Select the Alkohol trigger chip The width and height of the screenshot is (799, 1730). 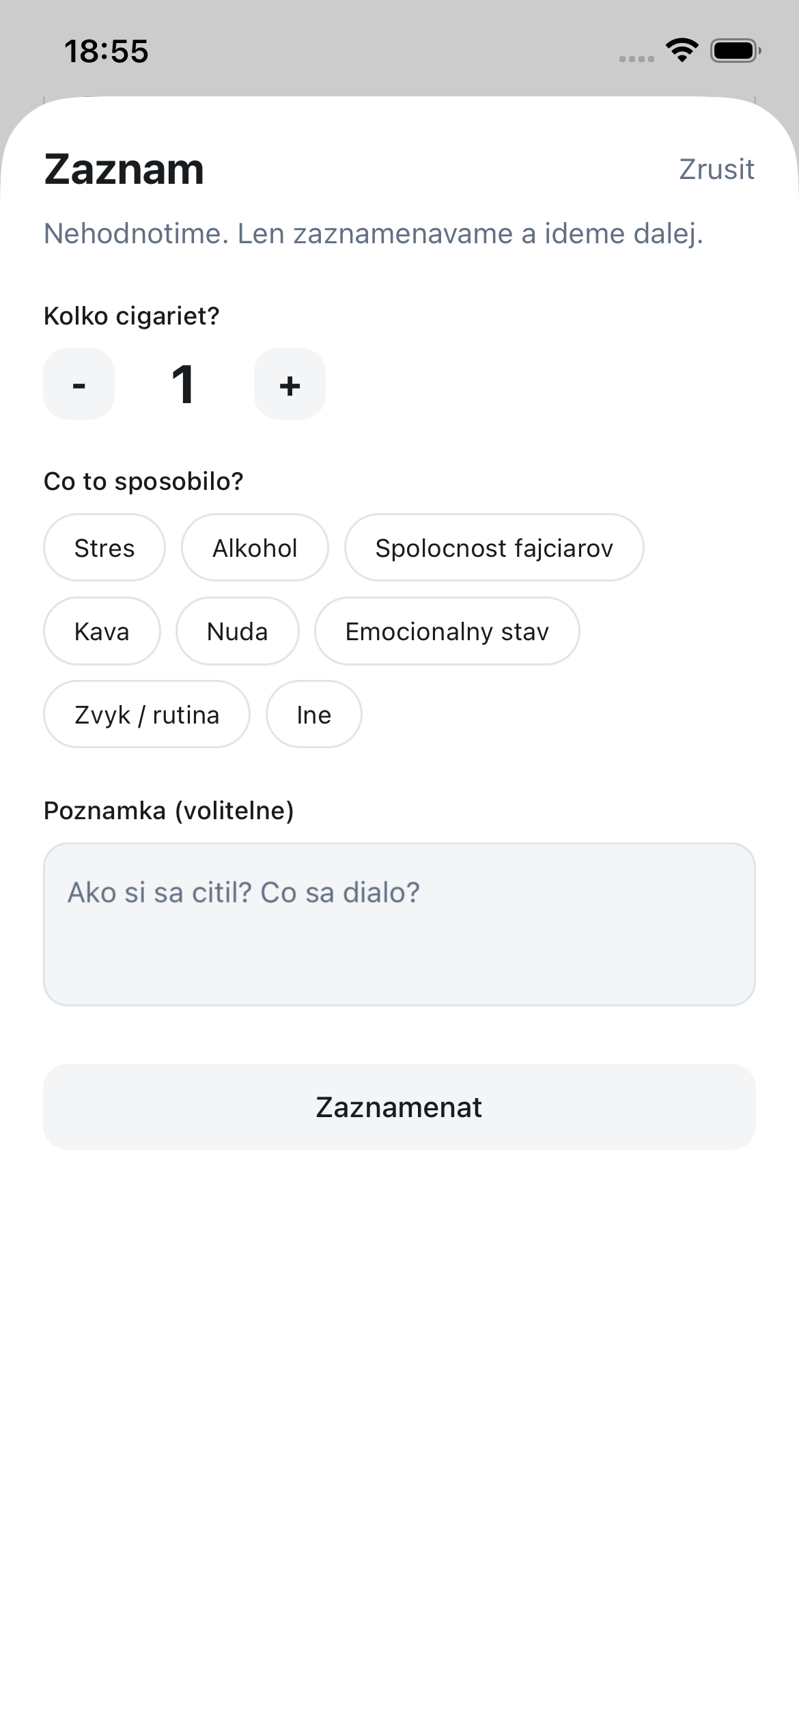[x=255, y=548]
